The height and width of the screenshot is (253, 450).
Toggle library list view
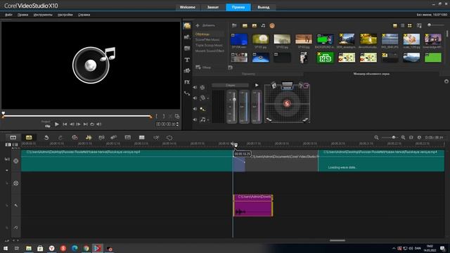coord(403,25)
